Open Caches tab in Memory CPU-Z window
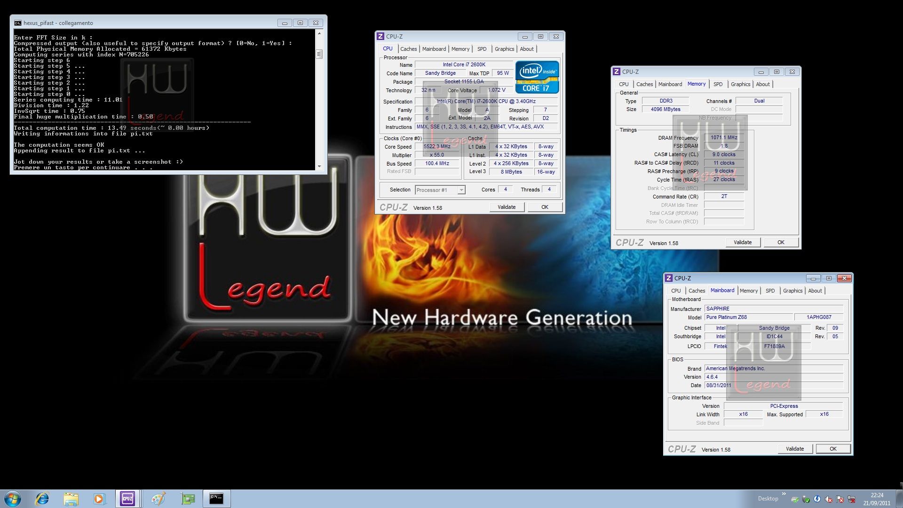Screen dimensions: 903x508 click(644, 84)
